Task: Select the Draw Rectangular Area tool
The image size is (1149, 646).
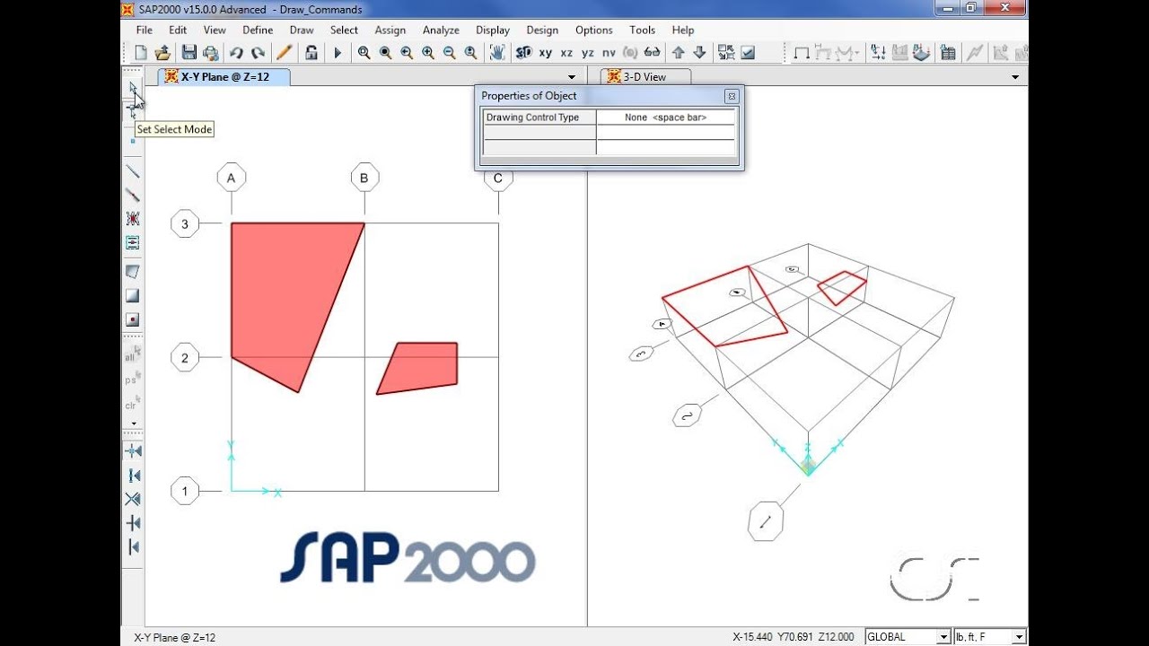Action: coord(133,295)
